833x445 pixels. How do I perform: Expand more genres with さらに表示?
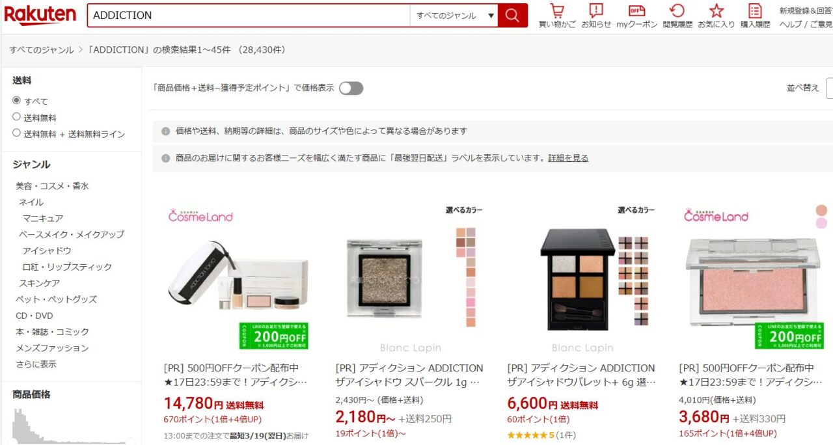click(36, 364)
